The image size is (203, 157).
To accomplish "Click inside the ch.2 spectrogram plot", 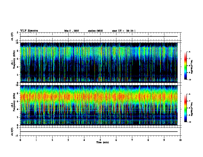I will (x=99, y=105).
